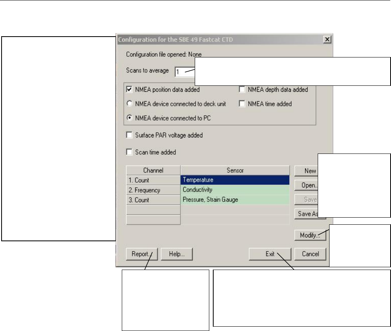Screen dimensions: 391x331
Task: Select NMEA device connected to PC
Action: click(x=129, y=118)
